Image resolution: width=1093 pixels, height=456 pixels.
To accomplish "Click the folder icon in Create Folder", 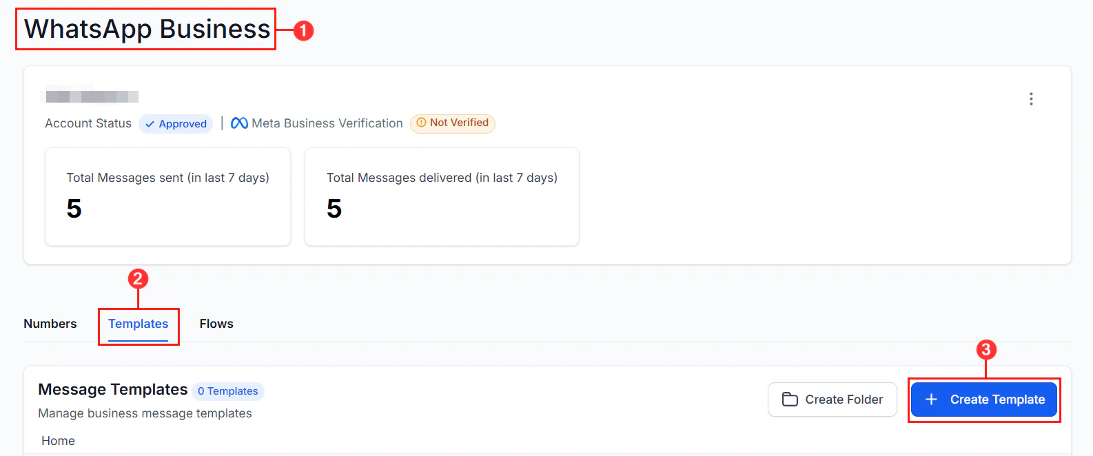I will (x=790, y=400).
